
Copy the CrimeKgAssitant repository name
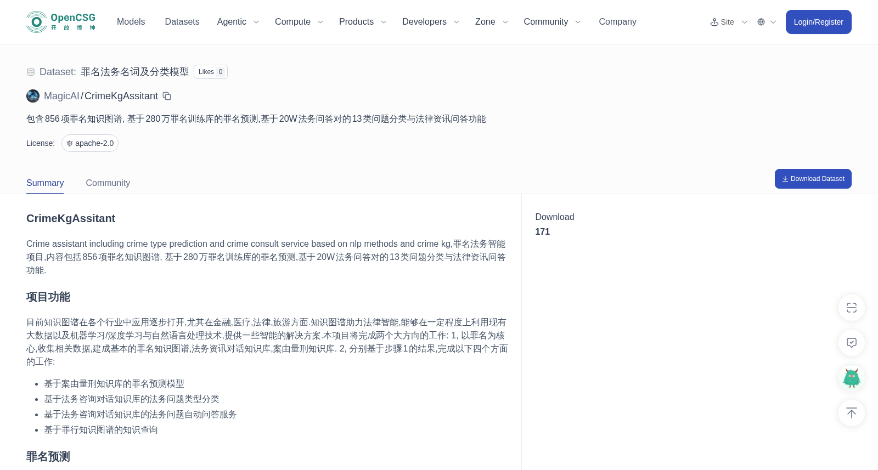click(x=167, y=96)
